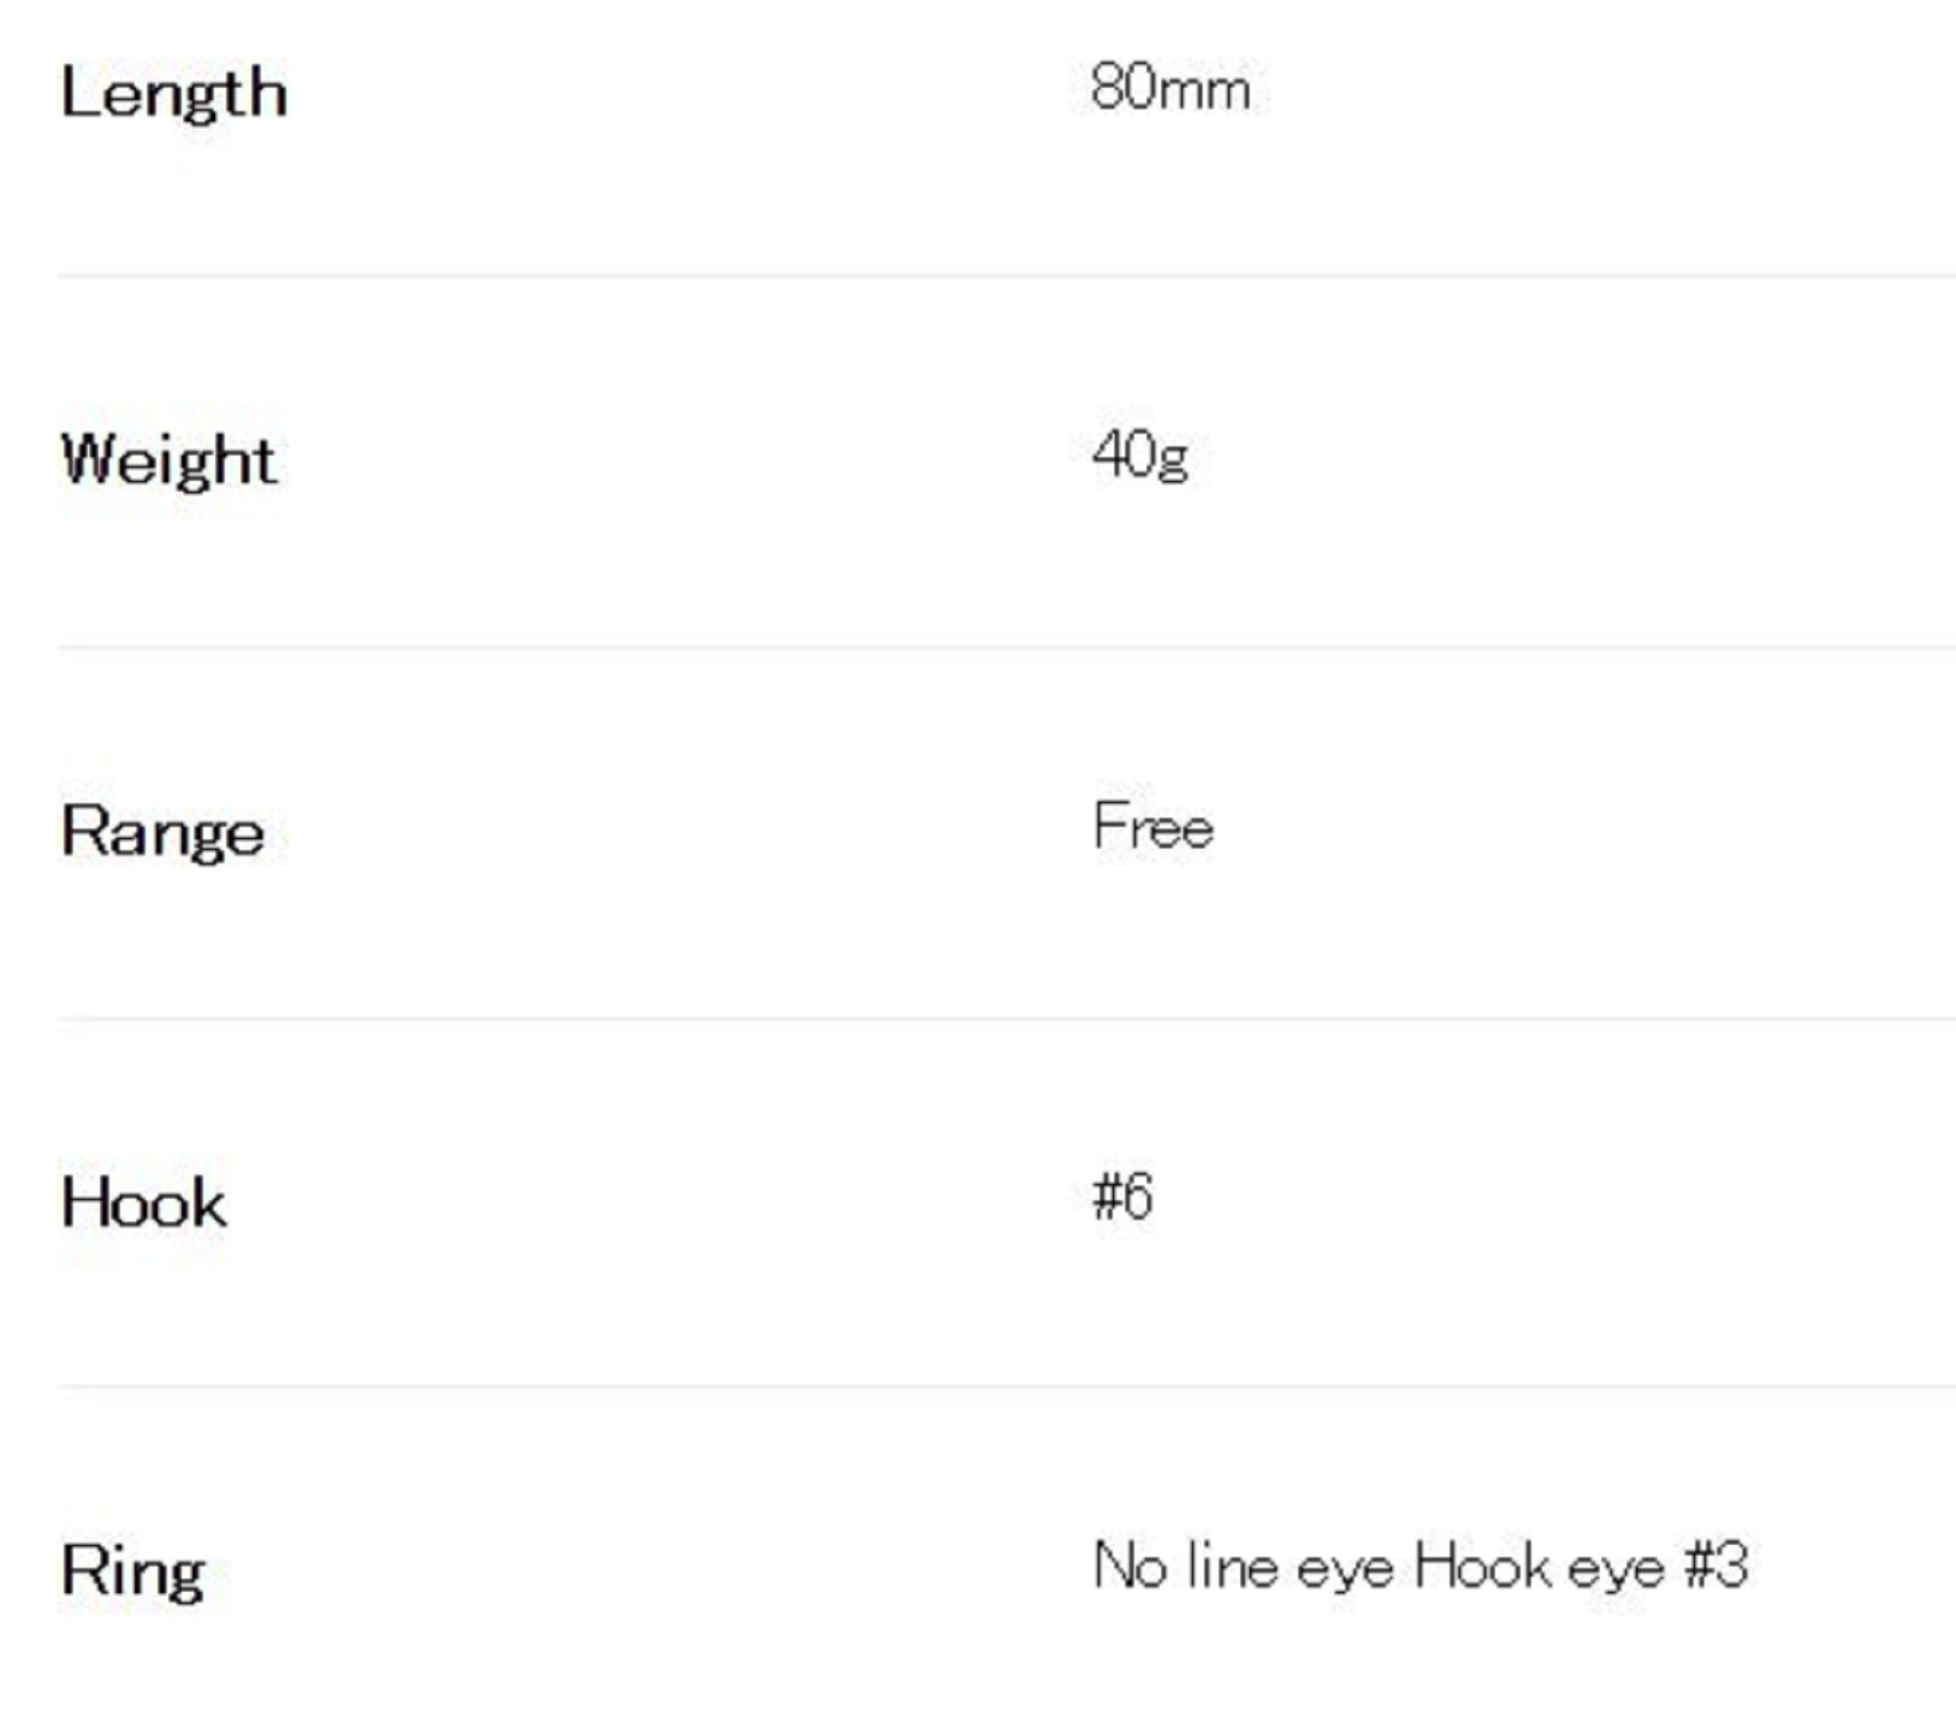This screenshot has width=1956, height=1724.
Task: Select the 40g weight value
Action: pos(1140,456)
